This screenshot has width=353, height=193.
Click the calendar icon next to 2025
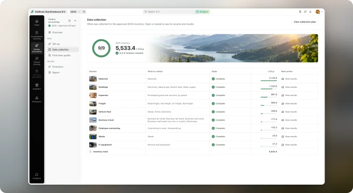tap(84, 12)
